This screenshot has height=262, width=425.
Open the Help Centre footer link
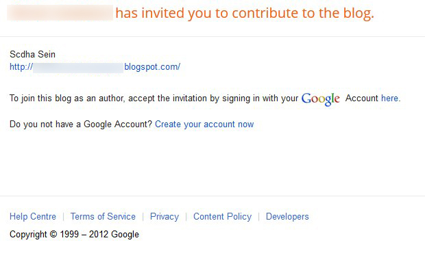[x=33, y=216]
